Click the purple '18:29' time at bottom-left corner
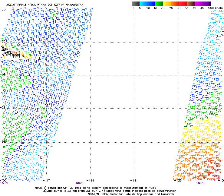The width and height of the screenshot is (224, 196). coord(4,183)
